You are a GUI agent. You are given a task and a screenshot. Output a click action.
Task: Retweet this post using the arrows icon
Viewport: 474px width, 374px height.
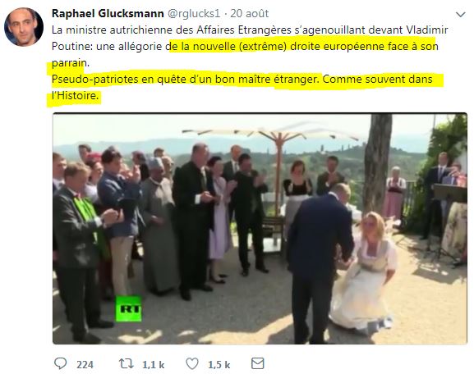click(126, 363)
